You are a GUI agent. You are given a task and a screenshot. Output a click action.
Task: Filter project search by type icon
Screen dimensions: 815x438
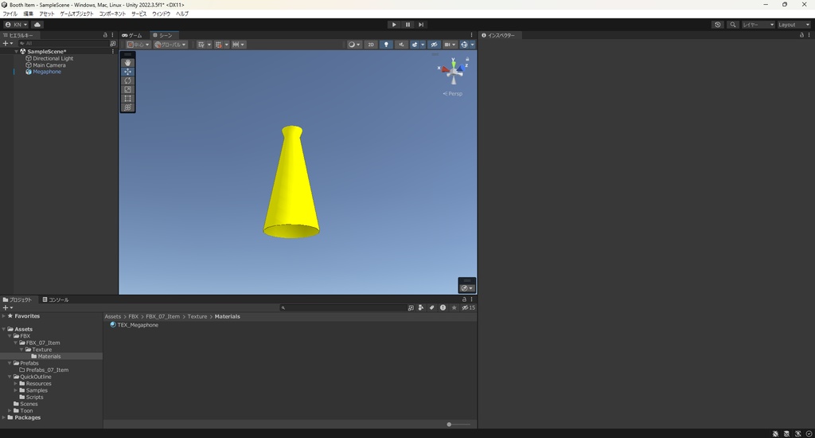click(x=420, y=307)
